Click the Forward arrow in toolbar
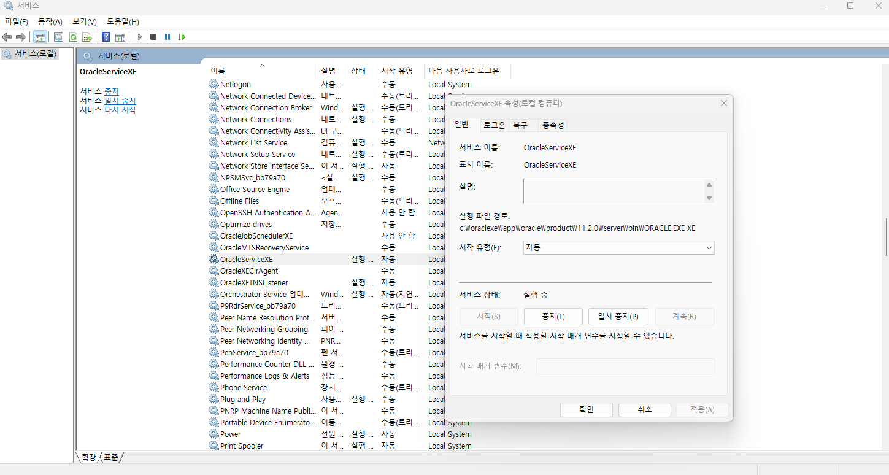The height and width of the screenshot is (475, 889). coord(21,37)
